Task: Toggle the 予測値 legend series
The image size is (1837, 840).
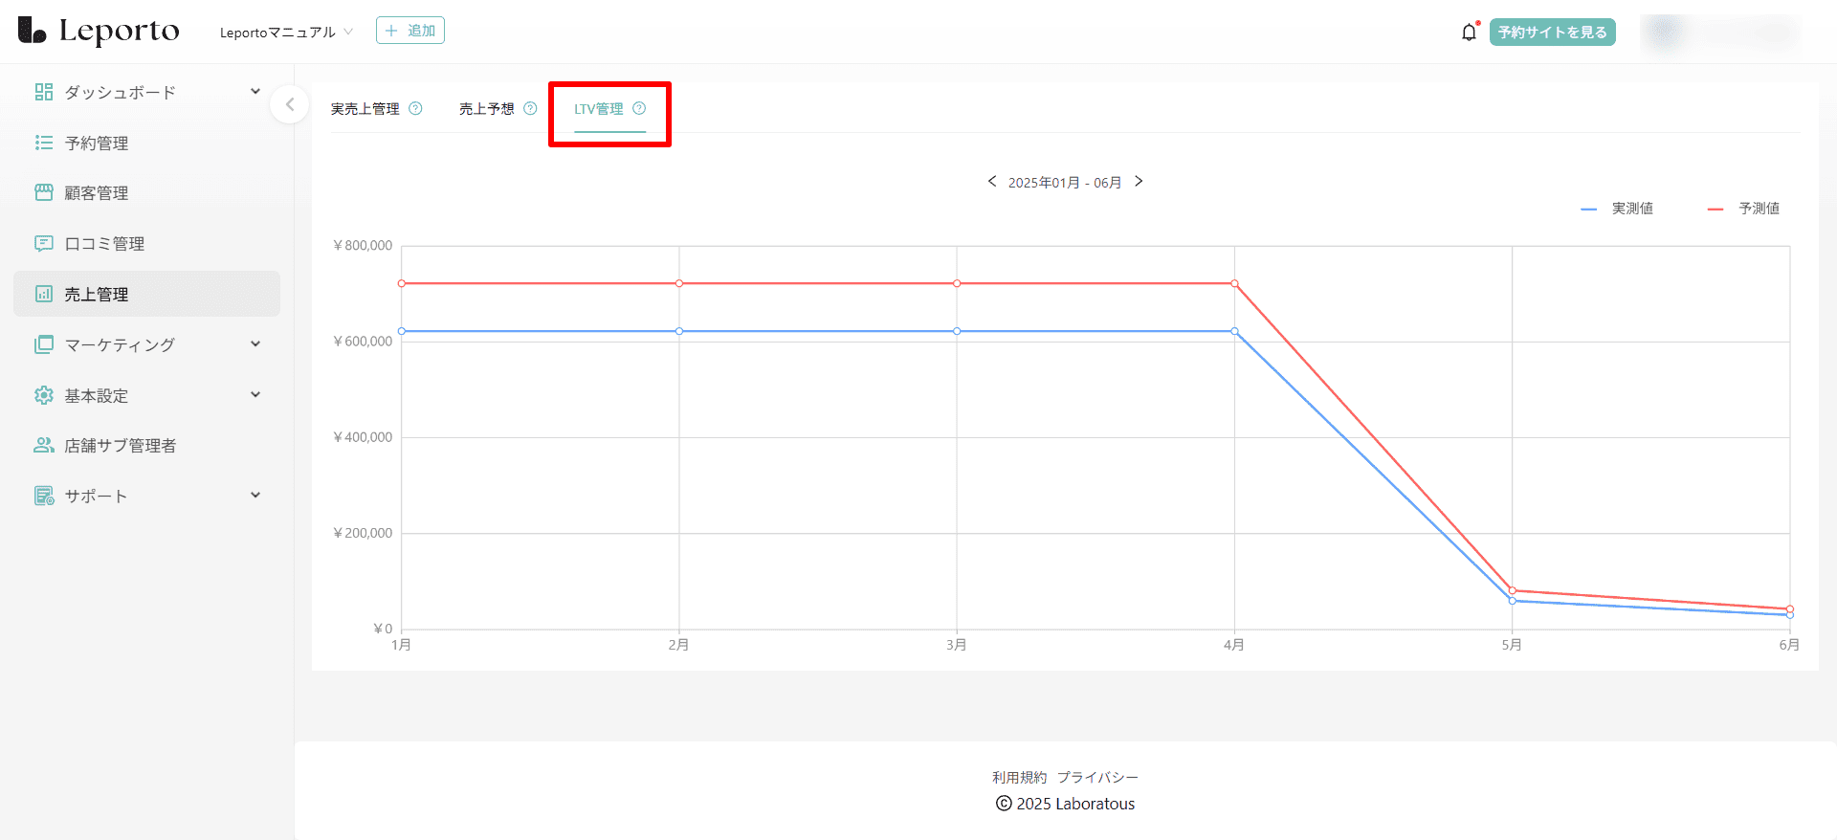Action: click(1744, 209)
